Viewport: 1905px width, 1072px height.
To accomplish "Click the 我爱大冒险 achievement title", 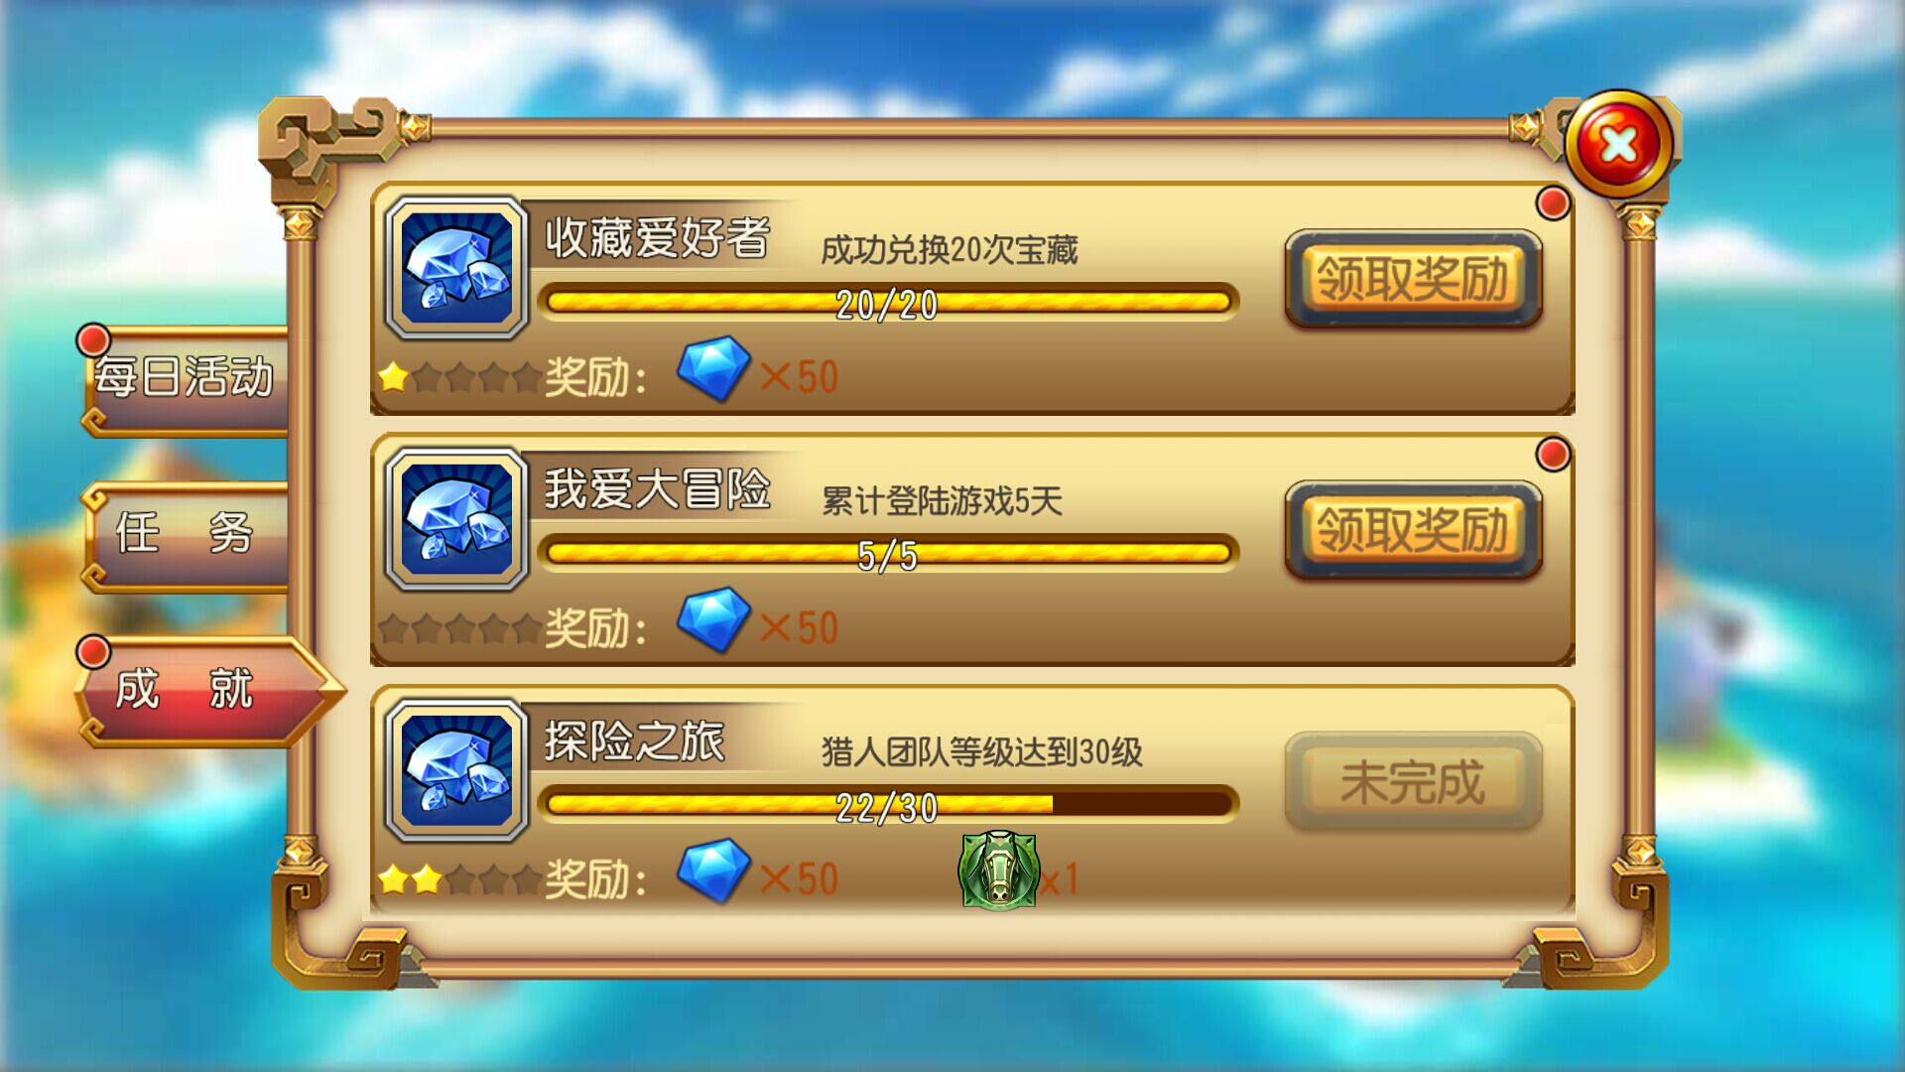I will click(657, 489).
